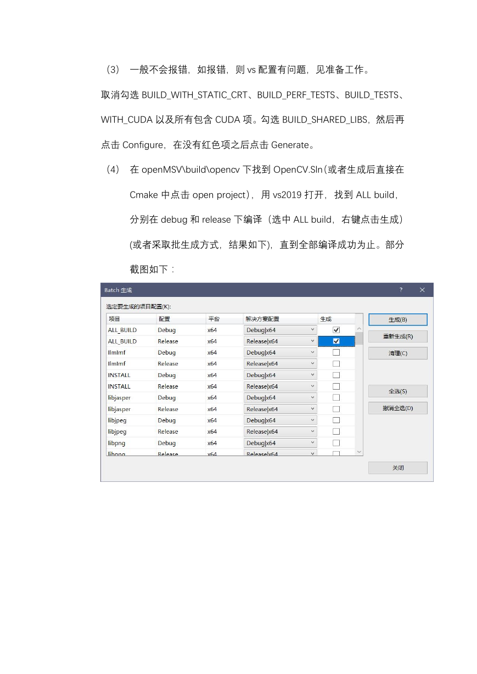Check 生成 box for libpng Debug

[x=336, y=443]
